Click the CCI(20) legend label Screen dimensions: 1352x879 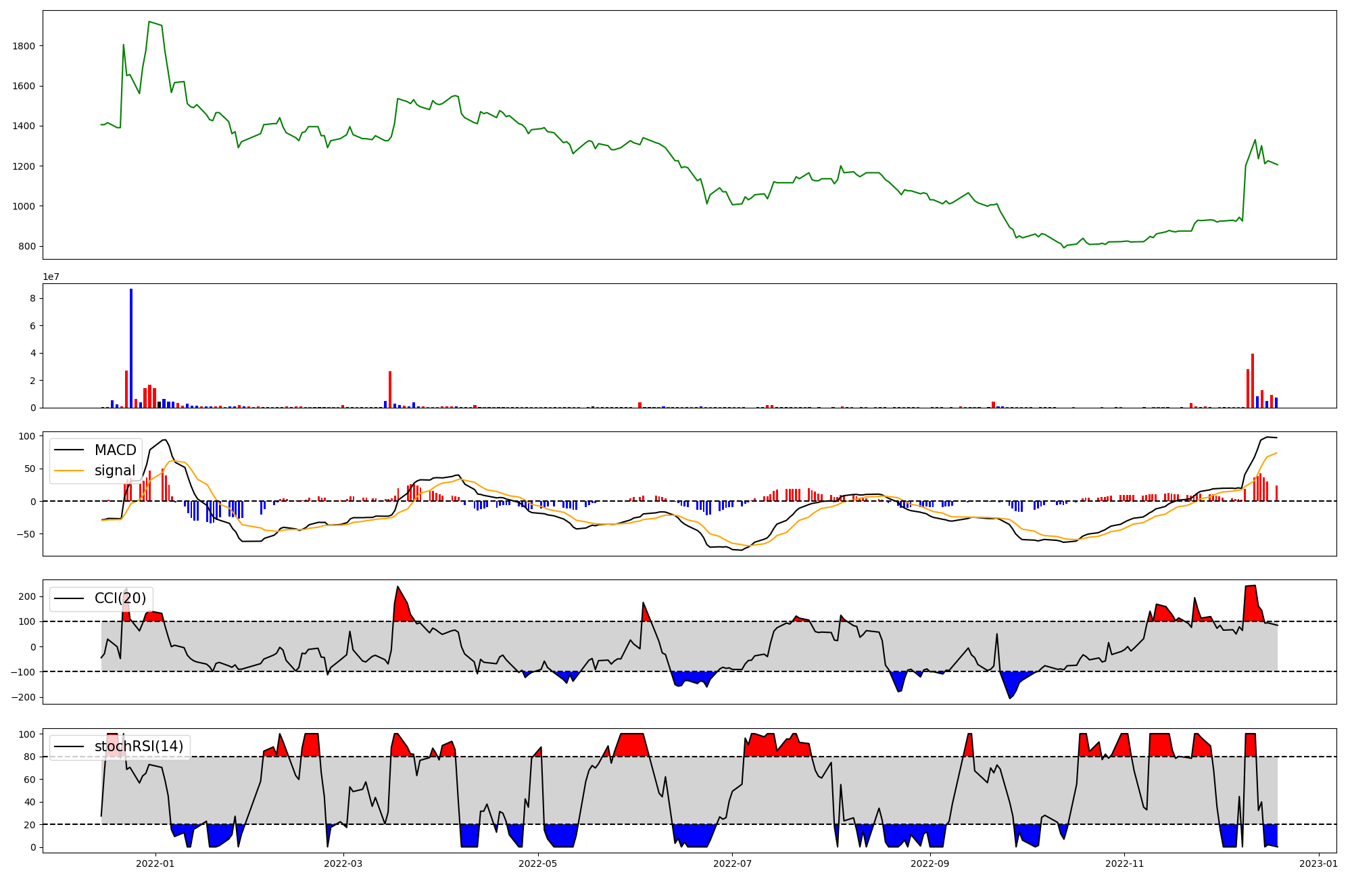[x=120, y=598]
